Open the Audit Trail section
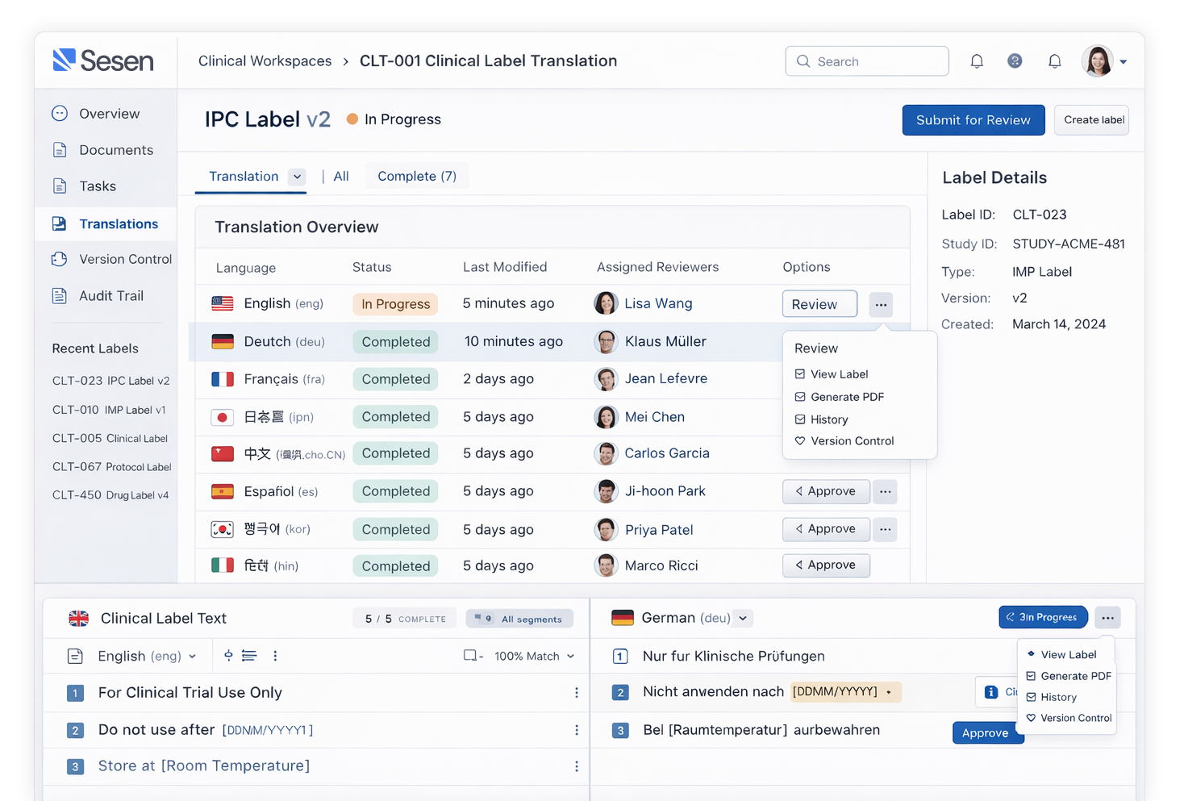This screenshot has height=801, width=1184. 111,295
